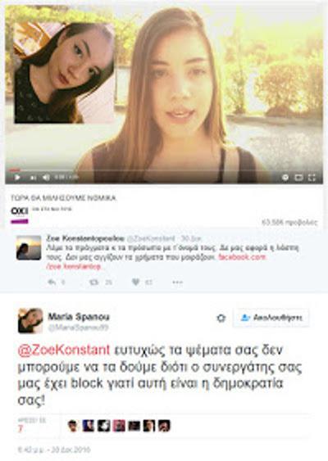View Maria Spanou's profile name
The width and height of the screenshot is (328, 461).
(79, 317)
